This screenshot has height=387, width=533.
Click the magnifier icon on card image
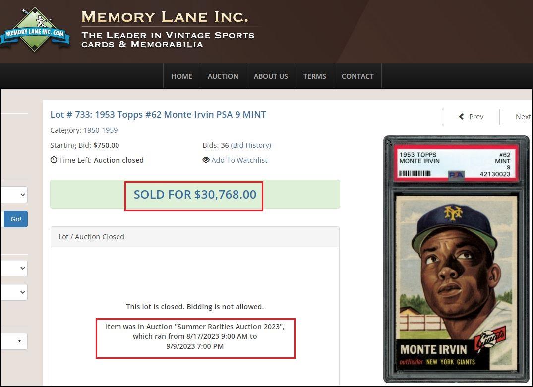pos(389,143)
